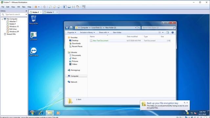
Task: Close the Library panel
Action: point(26,11)
